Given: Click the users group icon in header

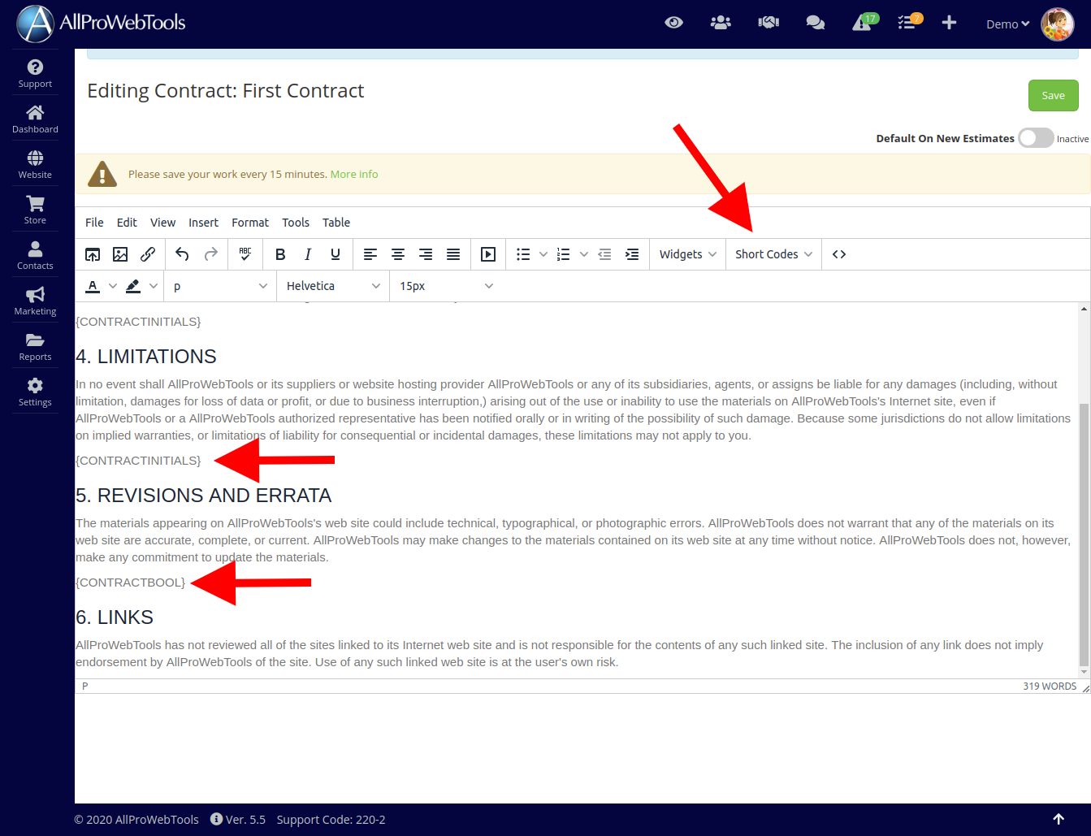Looking at the screenshot, I should click(721, 23).
